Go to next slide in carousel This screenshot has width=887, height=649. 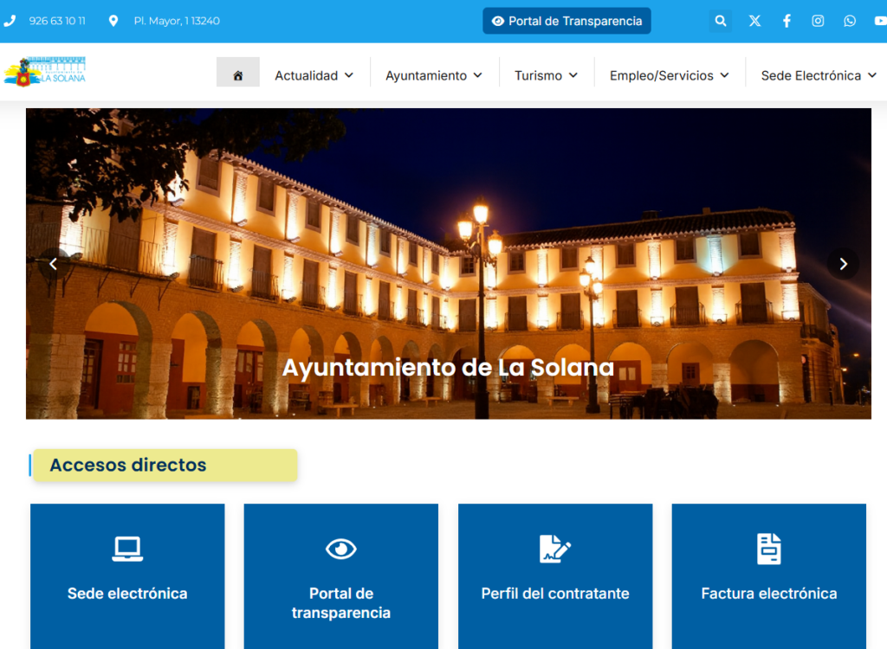click(x=843, y=264)
